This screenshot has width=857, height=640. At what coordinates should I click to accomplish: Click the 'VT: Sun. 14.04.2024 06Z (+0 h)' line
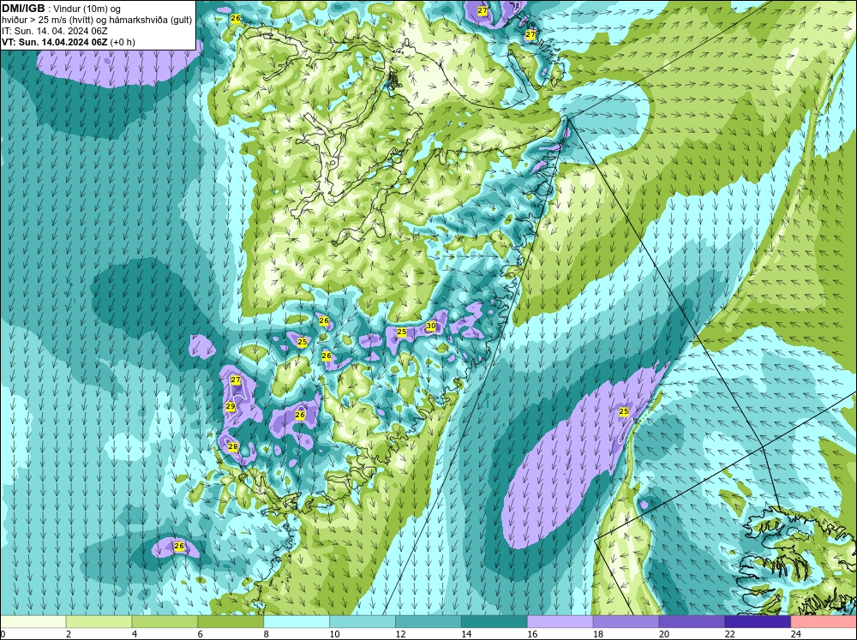[69, 41]
